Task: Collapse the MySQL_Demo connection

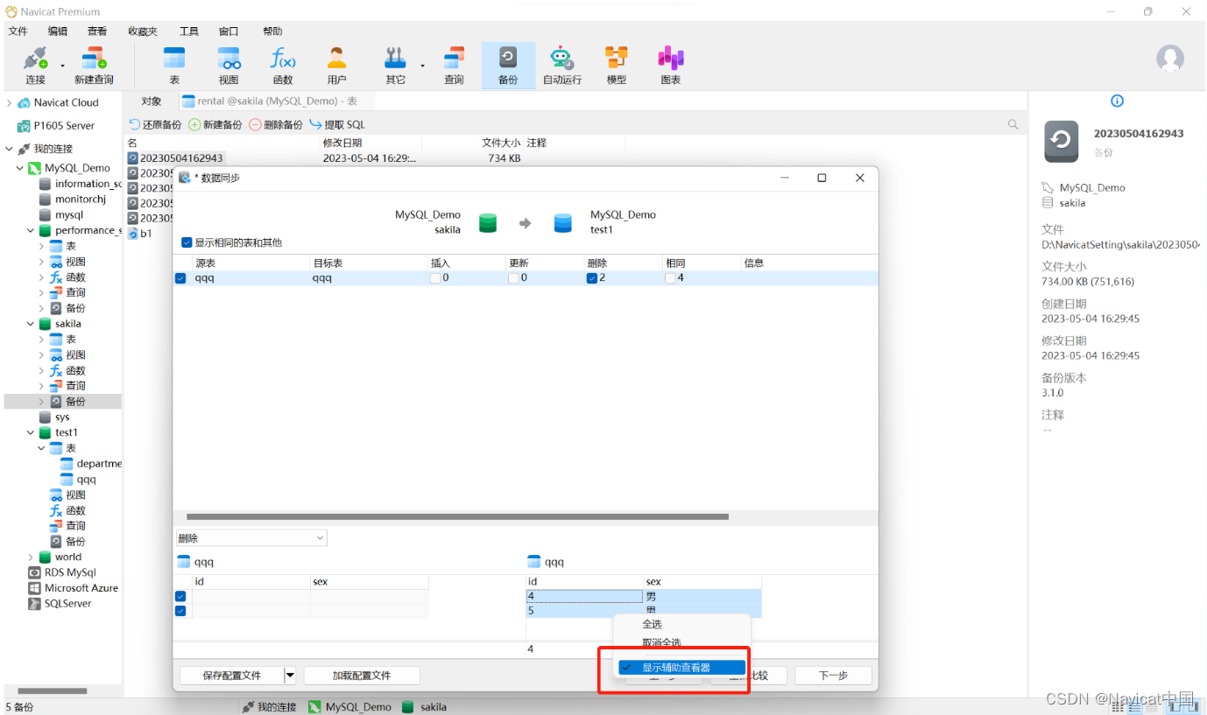Action: pyautogui.click(x=19, y=168)
